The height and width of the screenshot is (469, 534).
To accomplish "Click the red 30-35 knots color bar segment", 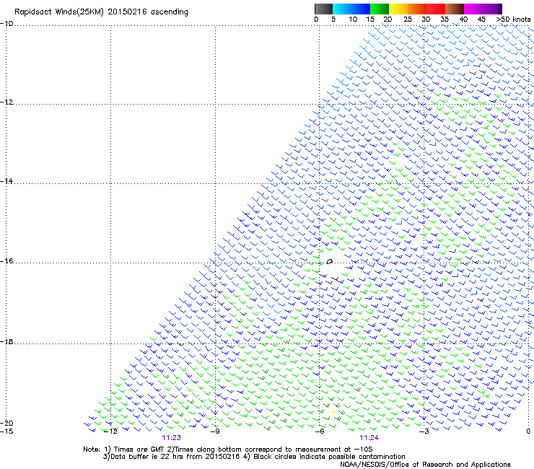I will [436, 9].
